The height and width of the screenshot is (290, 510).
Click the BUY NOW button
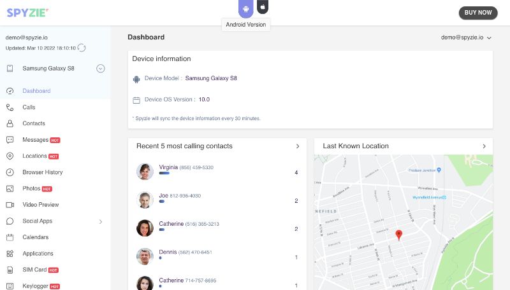tap(478, 13)
